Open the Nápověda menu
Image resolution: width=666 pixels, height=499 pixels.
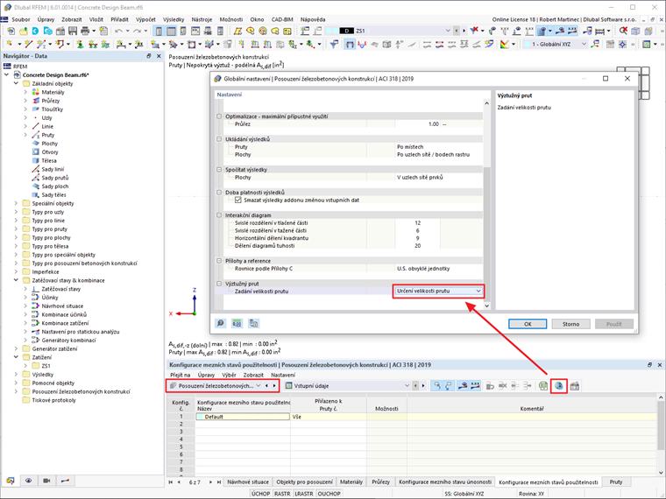point(313,19)
